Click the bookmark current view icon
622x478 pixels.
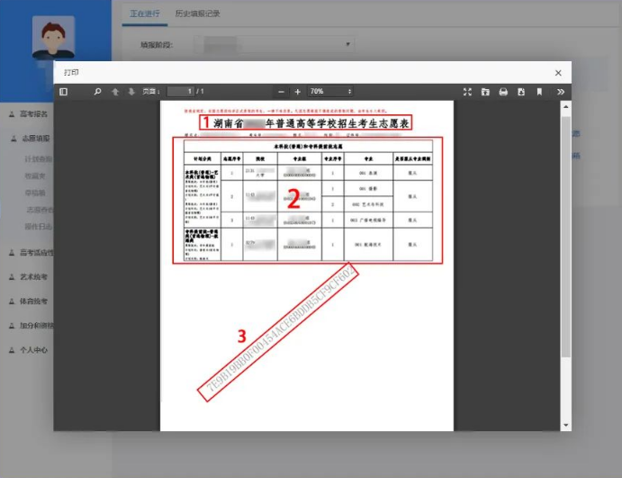click(539, 92)
